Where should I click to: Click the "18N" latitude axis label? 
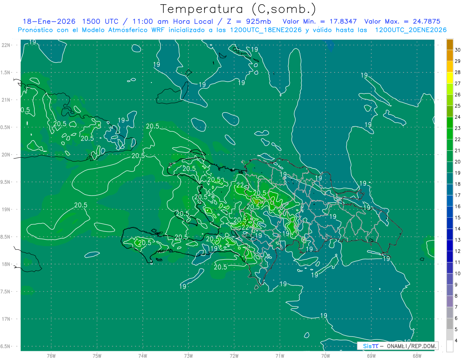click(x=6, y=264)
